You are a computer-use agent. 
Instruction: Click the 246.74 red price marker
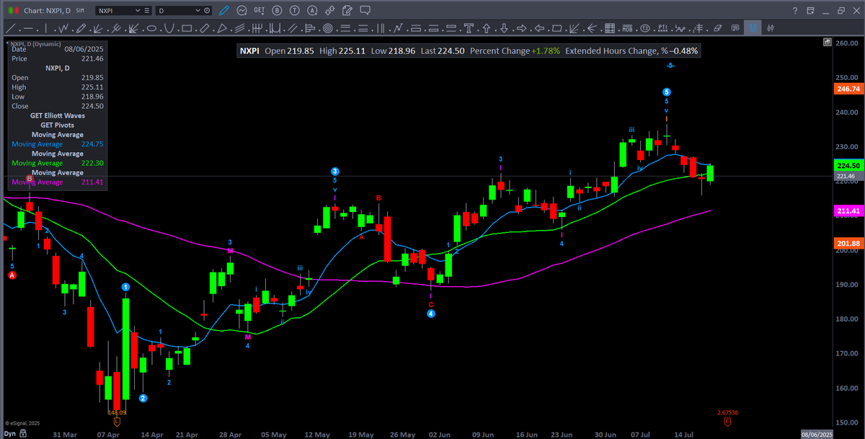[x=848, y=89]
